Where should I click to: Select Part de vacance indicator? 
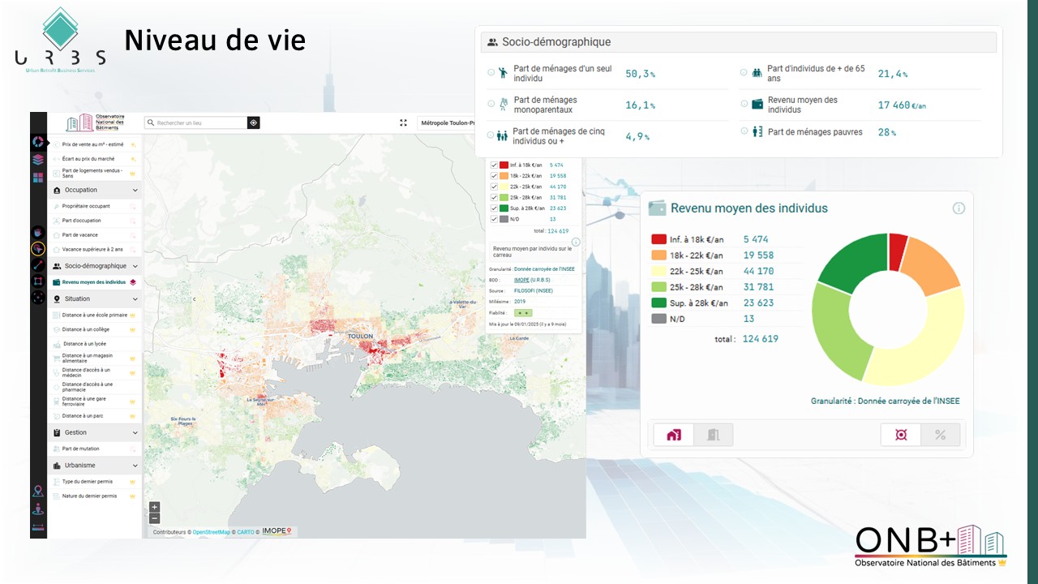(82, 235)
